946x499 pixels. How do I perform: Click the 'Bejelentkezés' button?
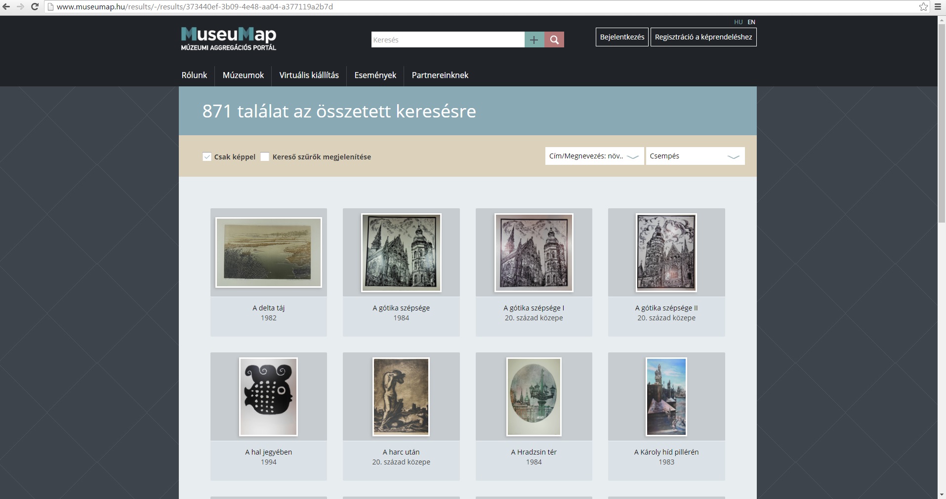pyautogui.click(x=622, y=37)
